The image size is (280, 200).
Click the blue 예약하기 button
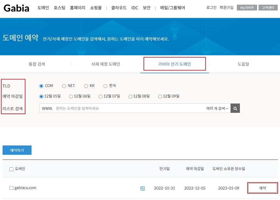tap(17, 150)
